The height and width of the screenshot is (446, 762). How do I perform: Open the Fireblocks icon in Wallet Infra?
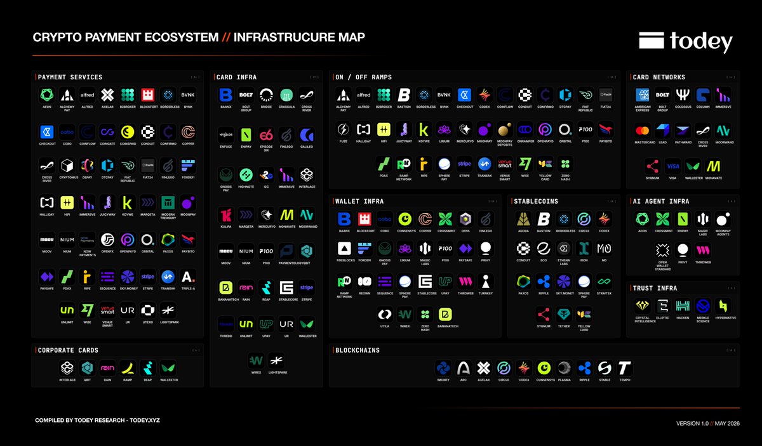coord(344,249)
